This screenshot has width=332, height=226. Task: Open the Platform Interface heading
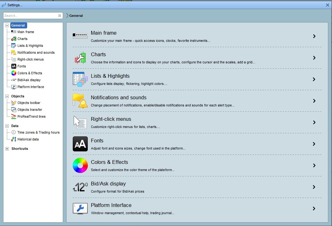pyautogui.click(x=111, y=205)
